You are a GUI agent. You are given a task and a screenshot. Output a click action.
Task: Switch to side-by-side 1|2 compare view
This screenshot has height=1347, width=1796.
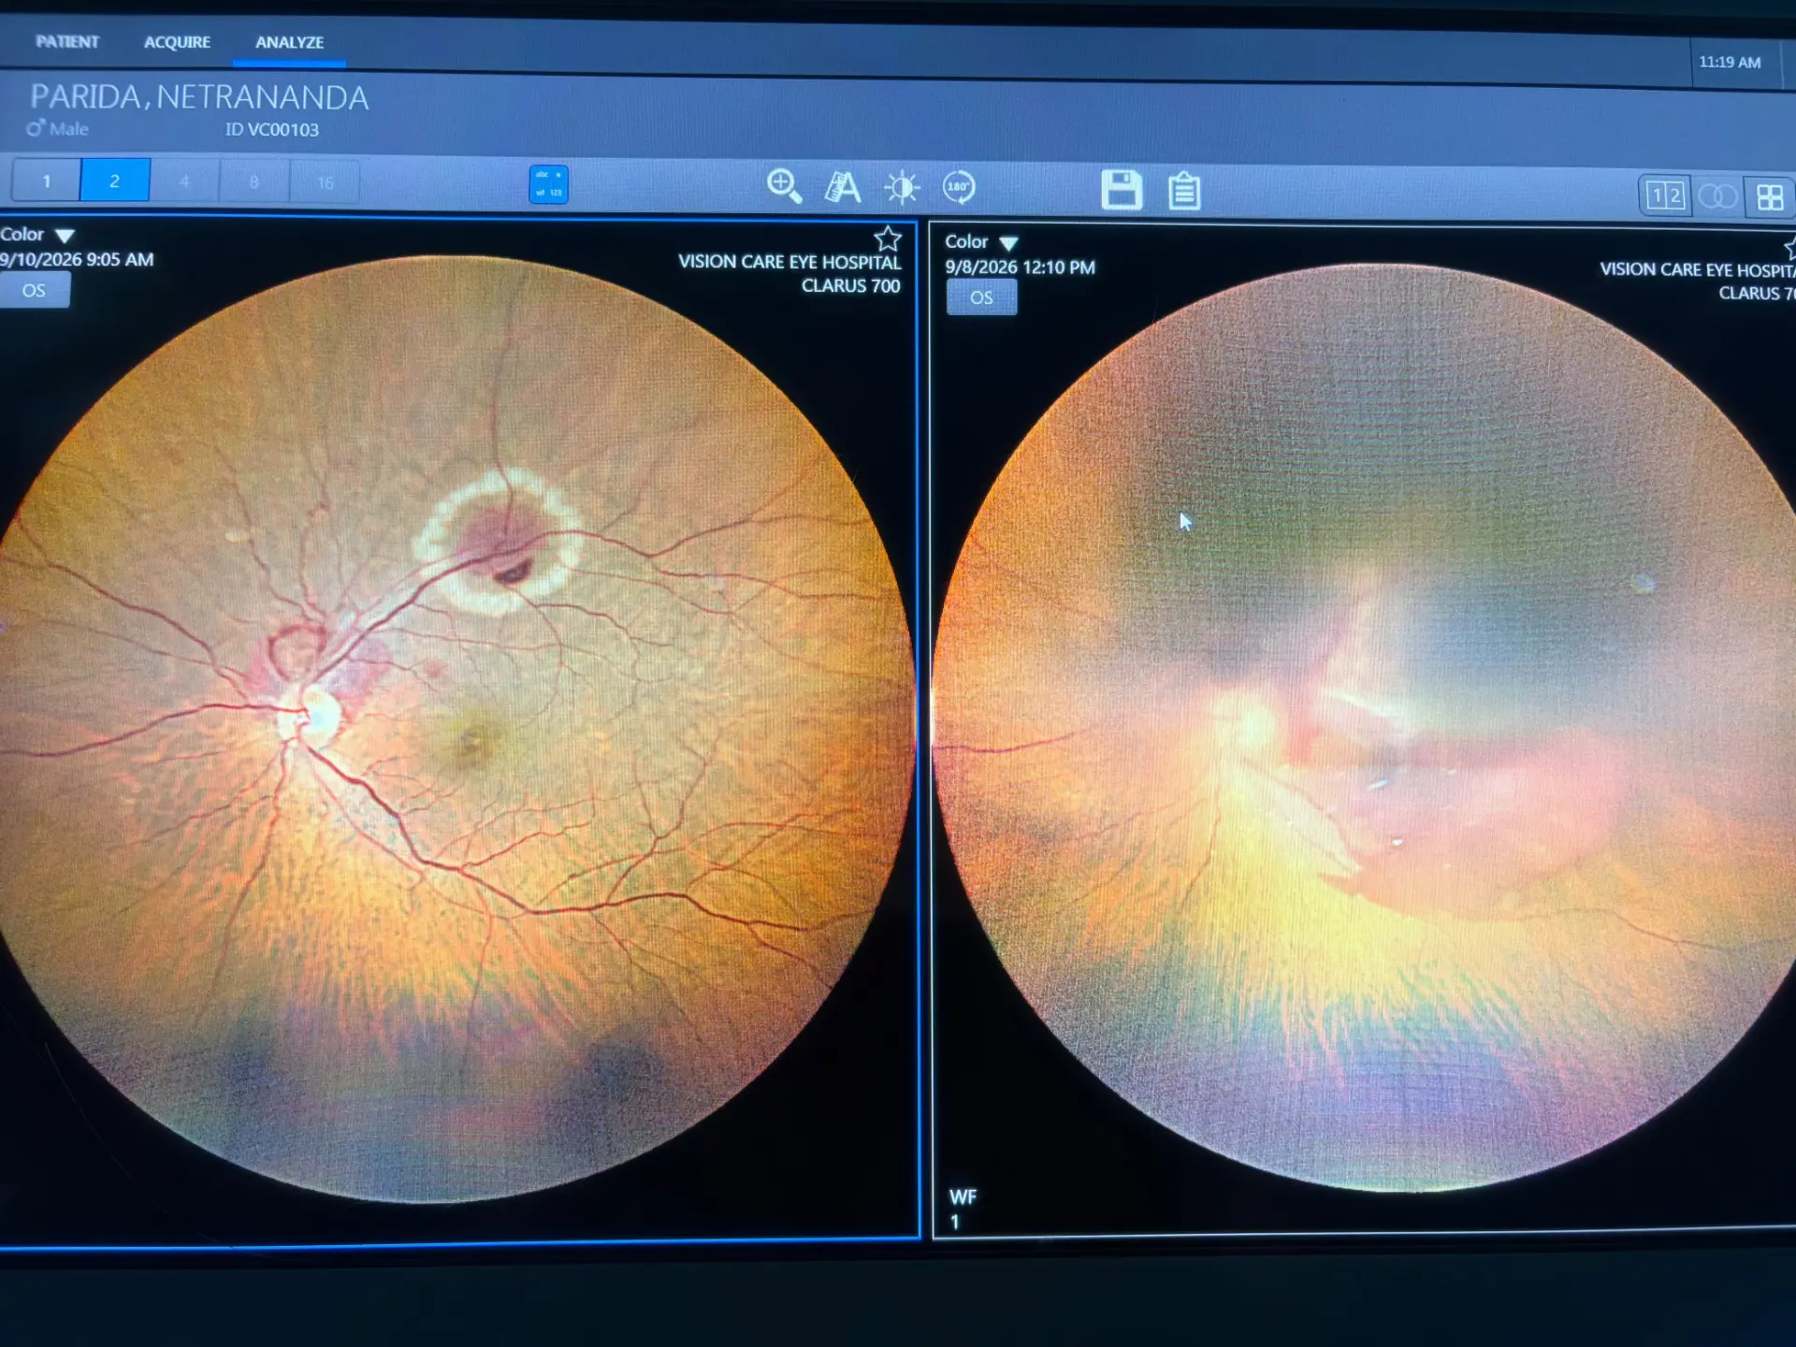[x=1666, y=196]
